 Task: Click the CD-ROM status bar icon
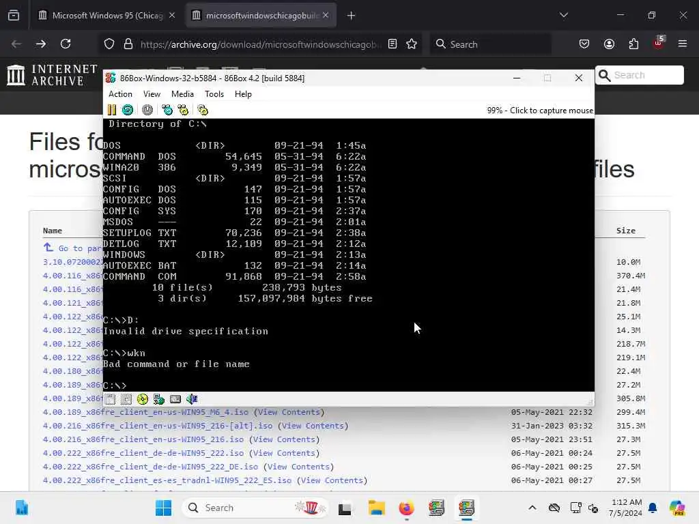(143, 399)
